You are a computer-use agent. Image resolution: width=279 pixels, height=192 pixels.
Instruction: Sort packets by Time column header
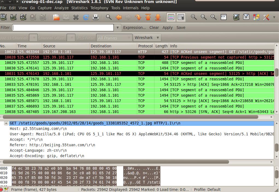point(29,46)
